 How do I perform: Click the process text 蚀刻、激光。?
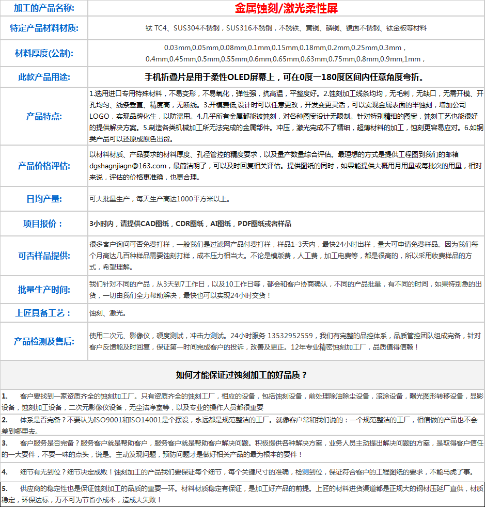(x=108, y=313)
